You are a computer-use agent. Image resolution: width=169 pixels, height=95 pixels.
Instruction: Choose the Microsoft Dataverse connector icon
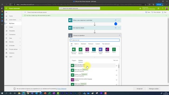click(81, 49)
